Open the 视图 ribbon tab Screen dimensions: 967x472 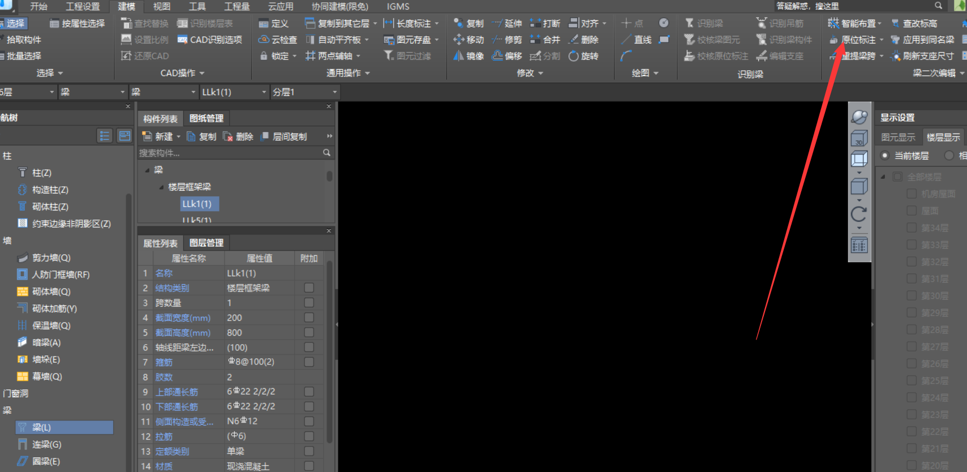(162, 6)
